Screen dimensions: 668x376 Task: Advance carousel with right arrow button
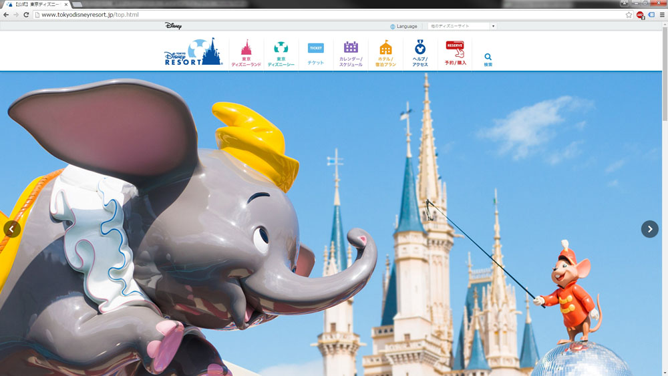coord(650,229)
